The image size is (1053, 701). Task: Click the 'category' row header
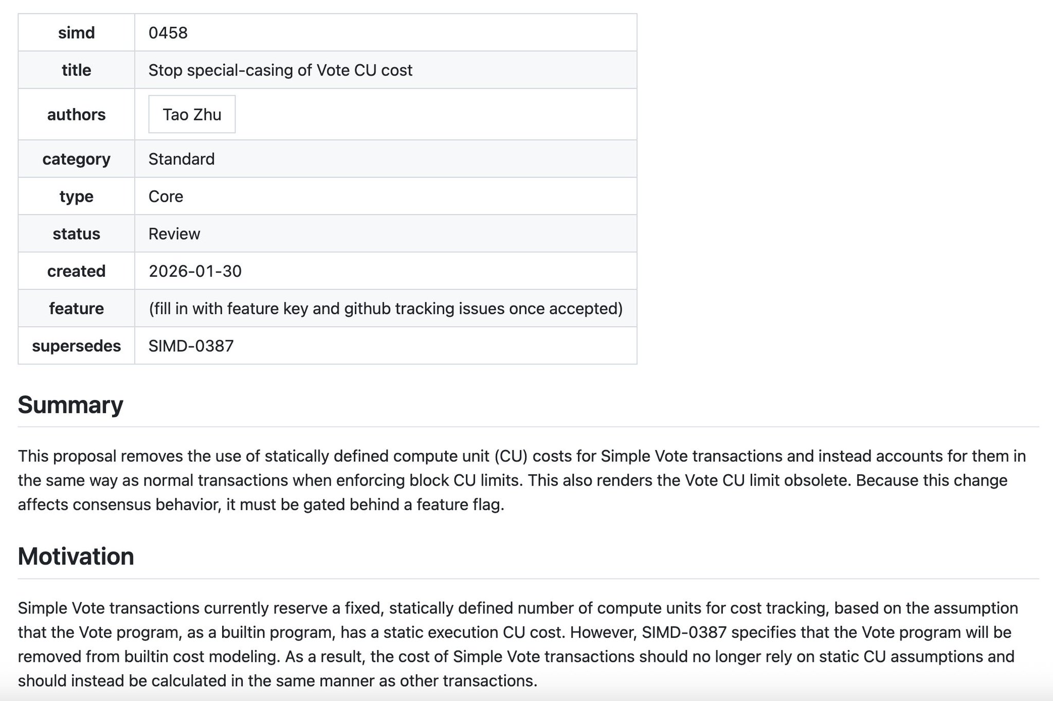pos(76,159)
